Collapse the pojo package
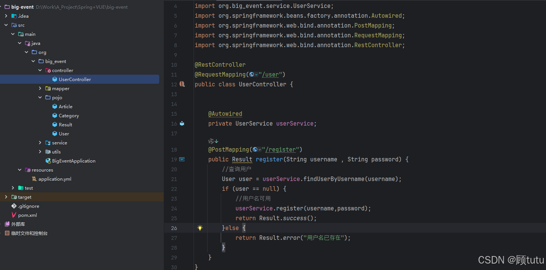This screenshot has width=546, height=270. 40,97
